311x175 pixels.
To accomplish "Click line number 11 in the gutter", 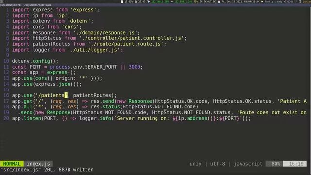I will (6, 67).
